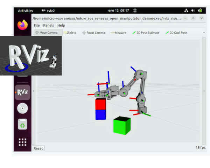Image resolution: width=210 pixels, height=168 pixels.
Task: Pick the Measure tool
Action: click(118, 33)
